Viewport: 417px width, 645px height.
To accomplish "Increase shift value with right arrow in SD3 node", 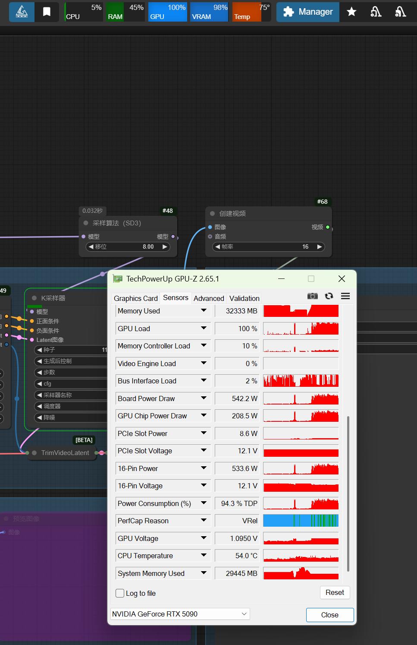I will (x=165, y=247).
